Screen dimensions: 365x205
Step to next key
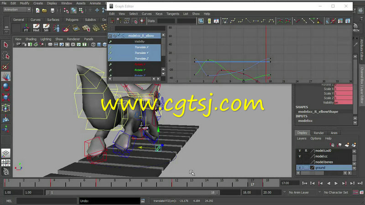point(344,184)
